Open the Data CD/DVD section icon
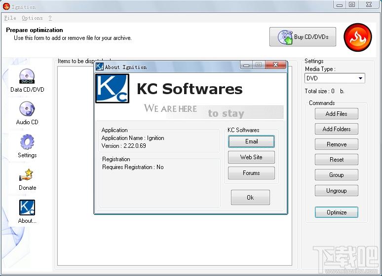Image resolution: width=382 pixels, height=276 pixels. tap(27, 76)
